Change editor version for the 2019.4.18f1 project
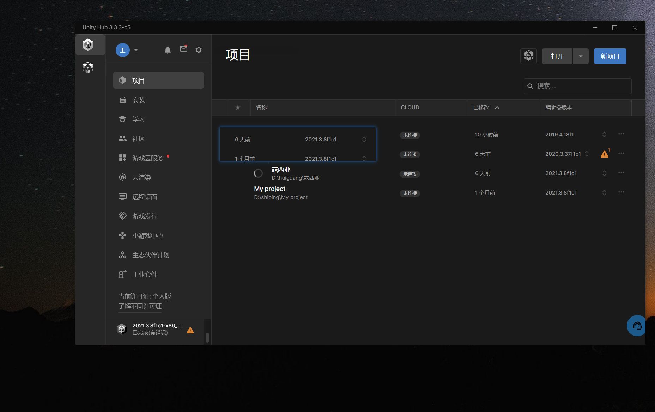Image resolution: width=655 pixels, height=412 pixels. click(604, 134)
